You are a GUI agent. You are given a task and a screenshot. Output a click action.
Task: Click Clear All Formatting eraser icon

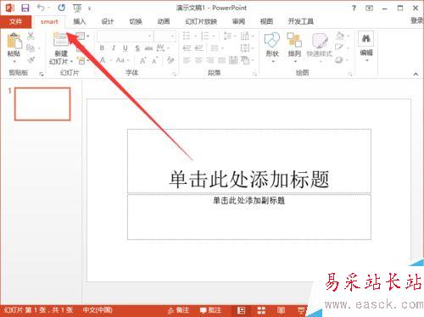point(170,60)
